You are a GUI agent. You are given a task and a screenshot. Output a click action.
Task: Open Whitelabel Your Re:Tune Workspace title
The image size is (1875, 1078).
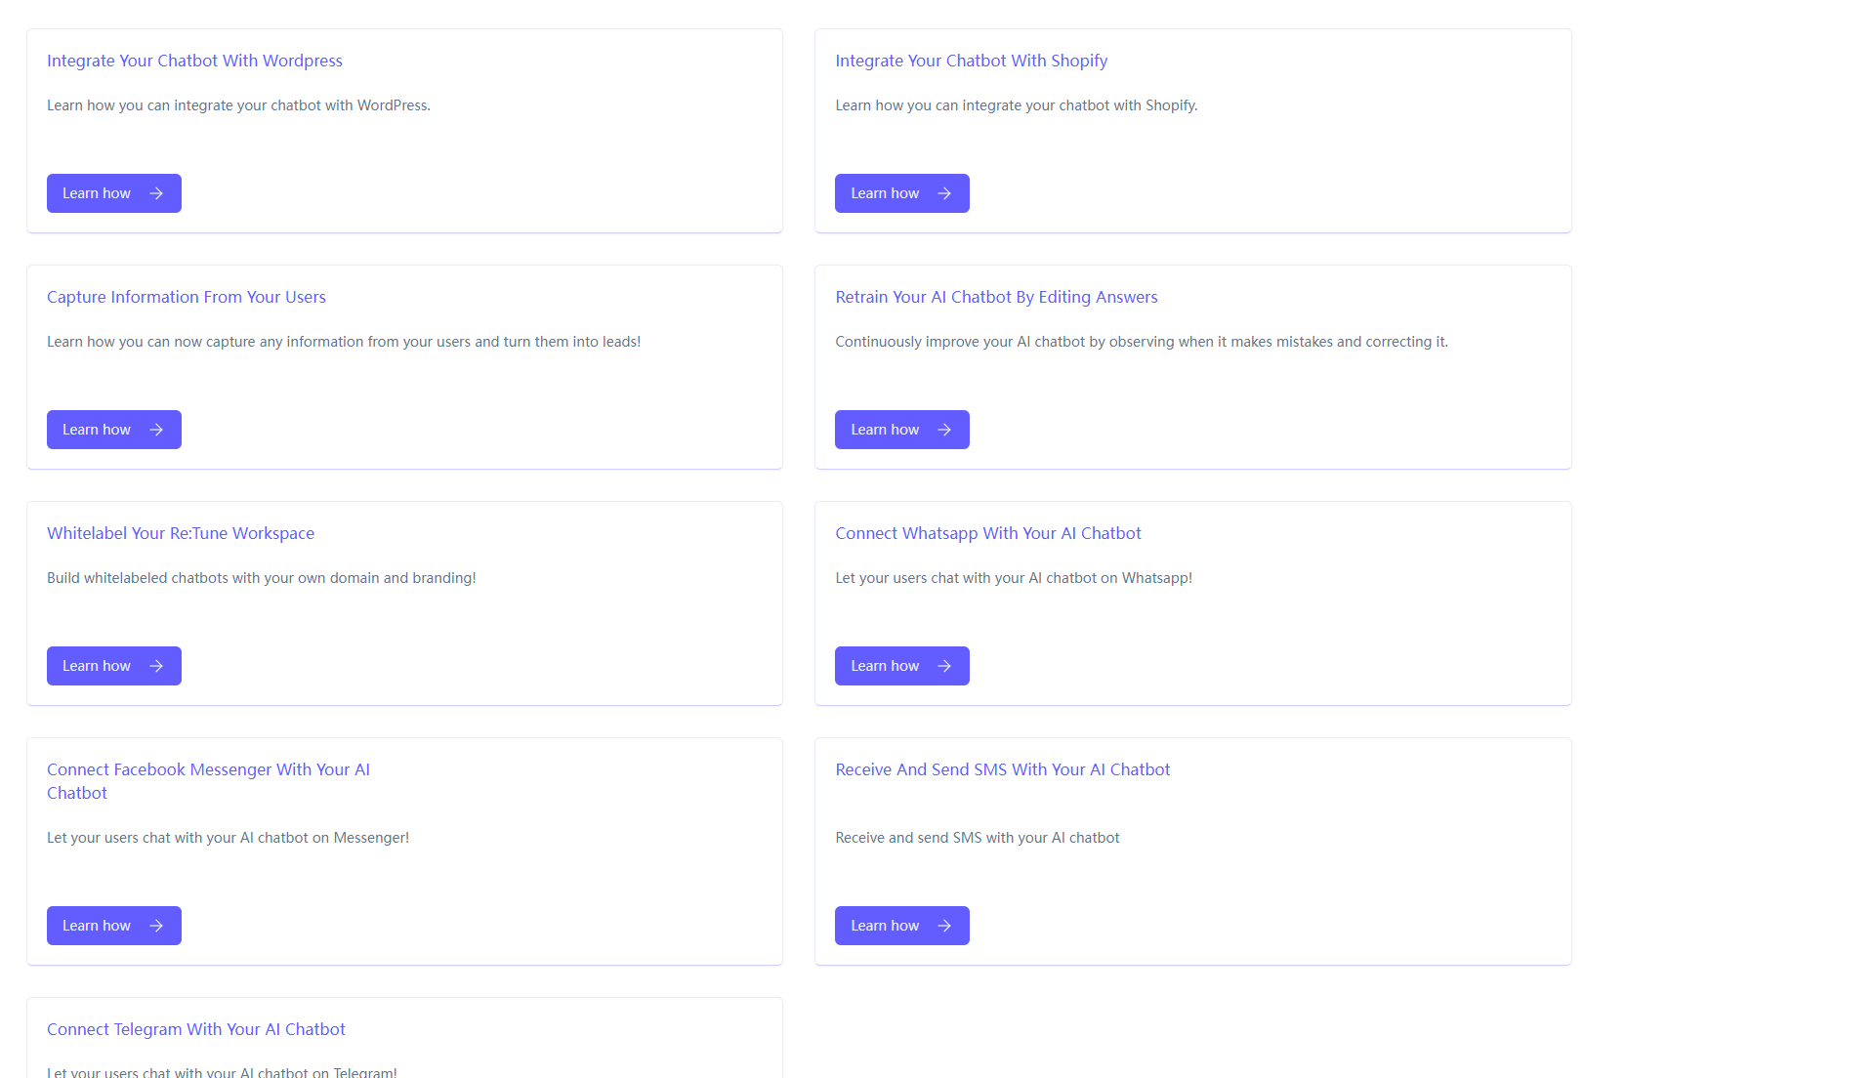181,533
